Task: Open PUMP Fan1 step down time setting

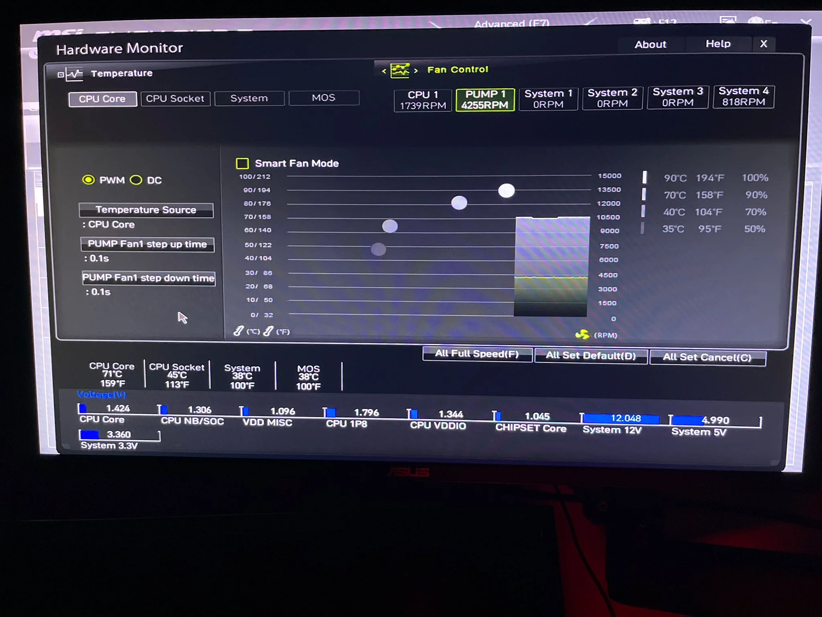Action: (x=149, y=278)
